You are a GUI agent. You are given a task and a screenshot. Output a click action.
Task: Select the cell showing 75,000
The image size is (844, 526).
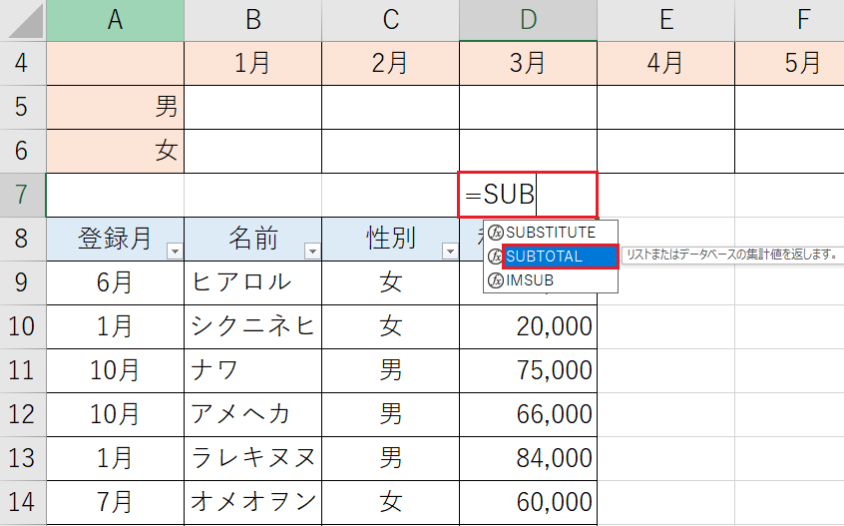coord(528,371)
